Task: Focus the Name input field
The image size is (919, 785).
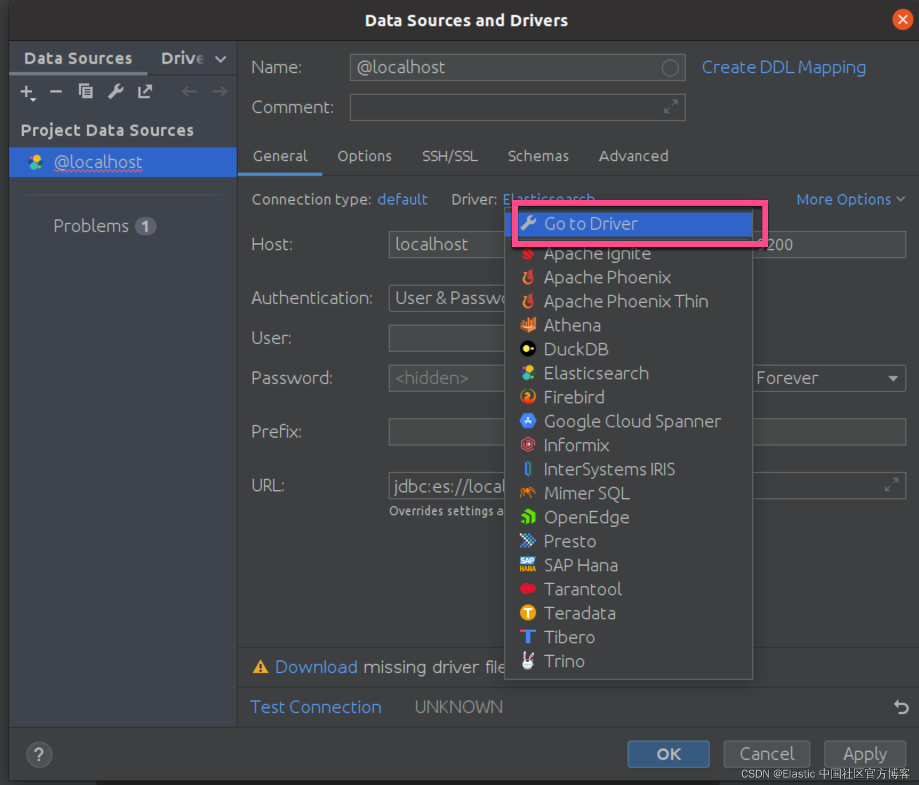Action: pyautogui.click(x=517, y=67)
